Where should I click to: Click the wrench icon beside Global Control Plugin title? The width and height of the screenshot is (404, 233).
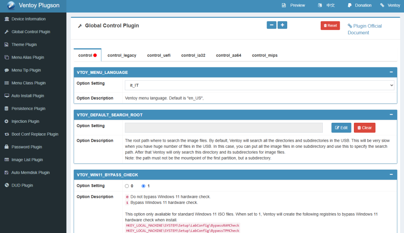[80, 26]
